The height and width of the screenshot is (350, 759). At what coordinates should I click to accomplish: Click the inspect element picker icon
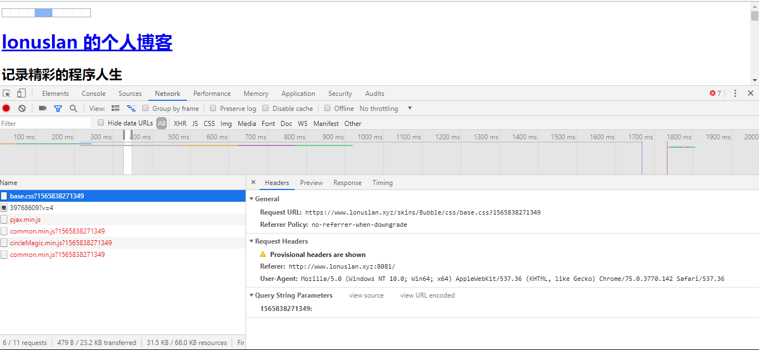tap(7, 94)
